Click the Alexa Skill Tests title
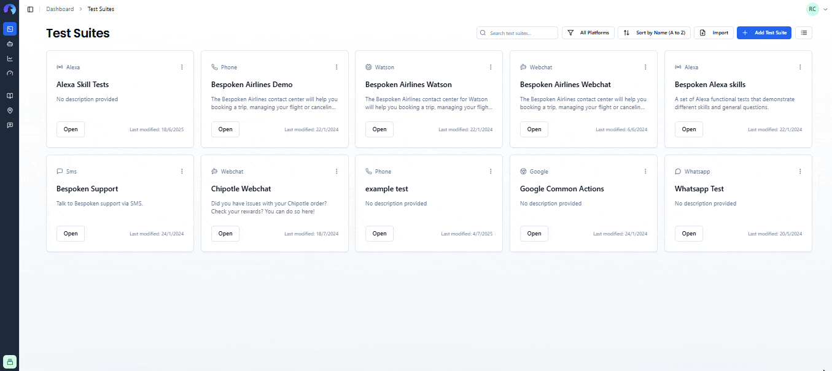This screenshot has height=371, width=832. 82,85
